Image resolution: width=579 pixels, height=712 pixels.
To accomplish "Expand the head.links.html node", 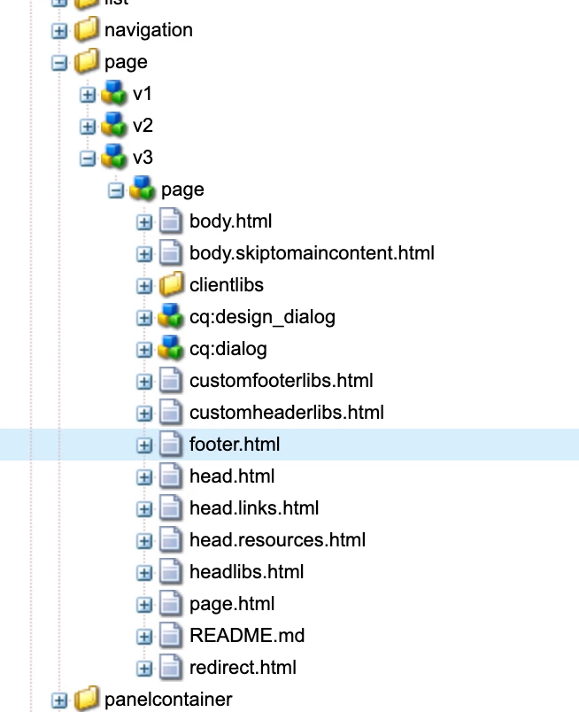I will coord(144,509).
